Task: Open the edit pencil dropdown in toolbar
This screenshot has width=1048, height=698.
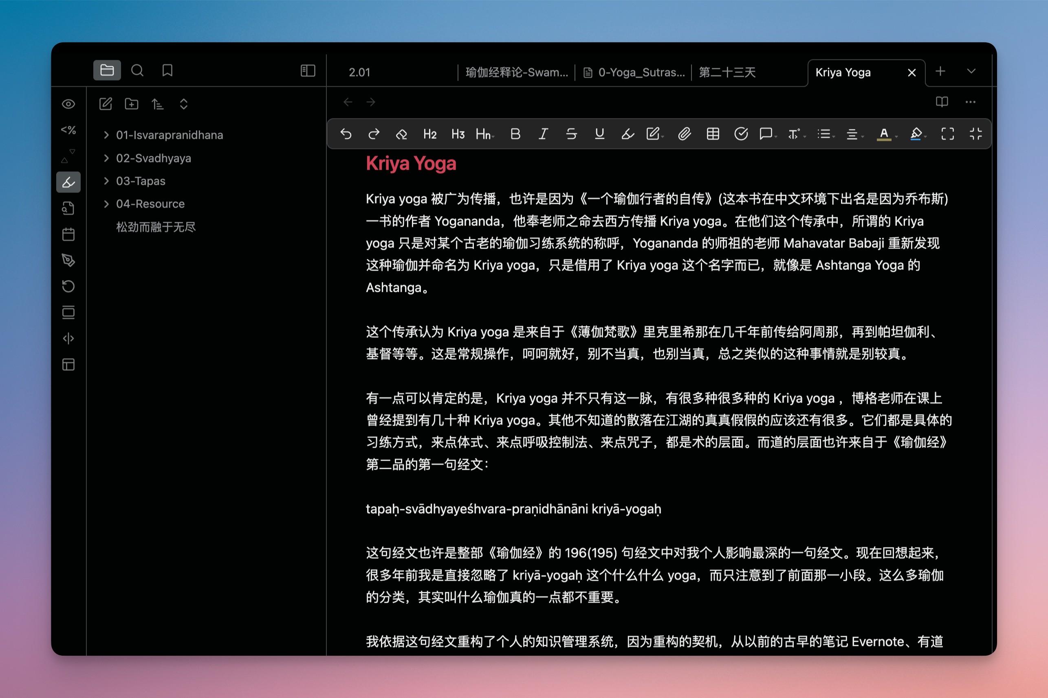Action: (x=654, y=133)
